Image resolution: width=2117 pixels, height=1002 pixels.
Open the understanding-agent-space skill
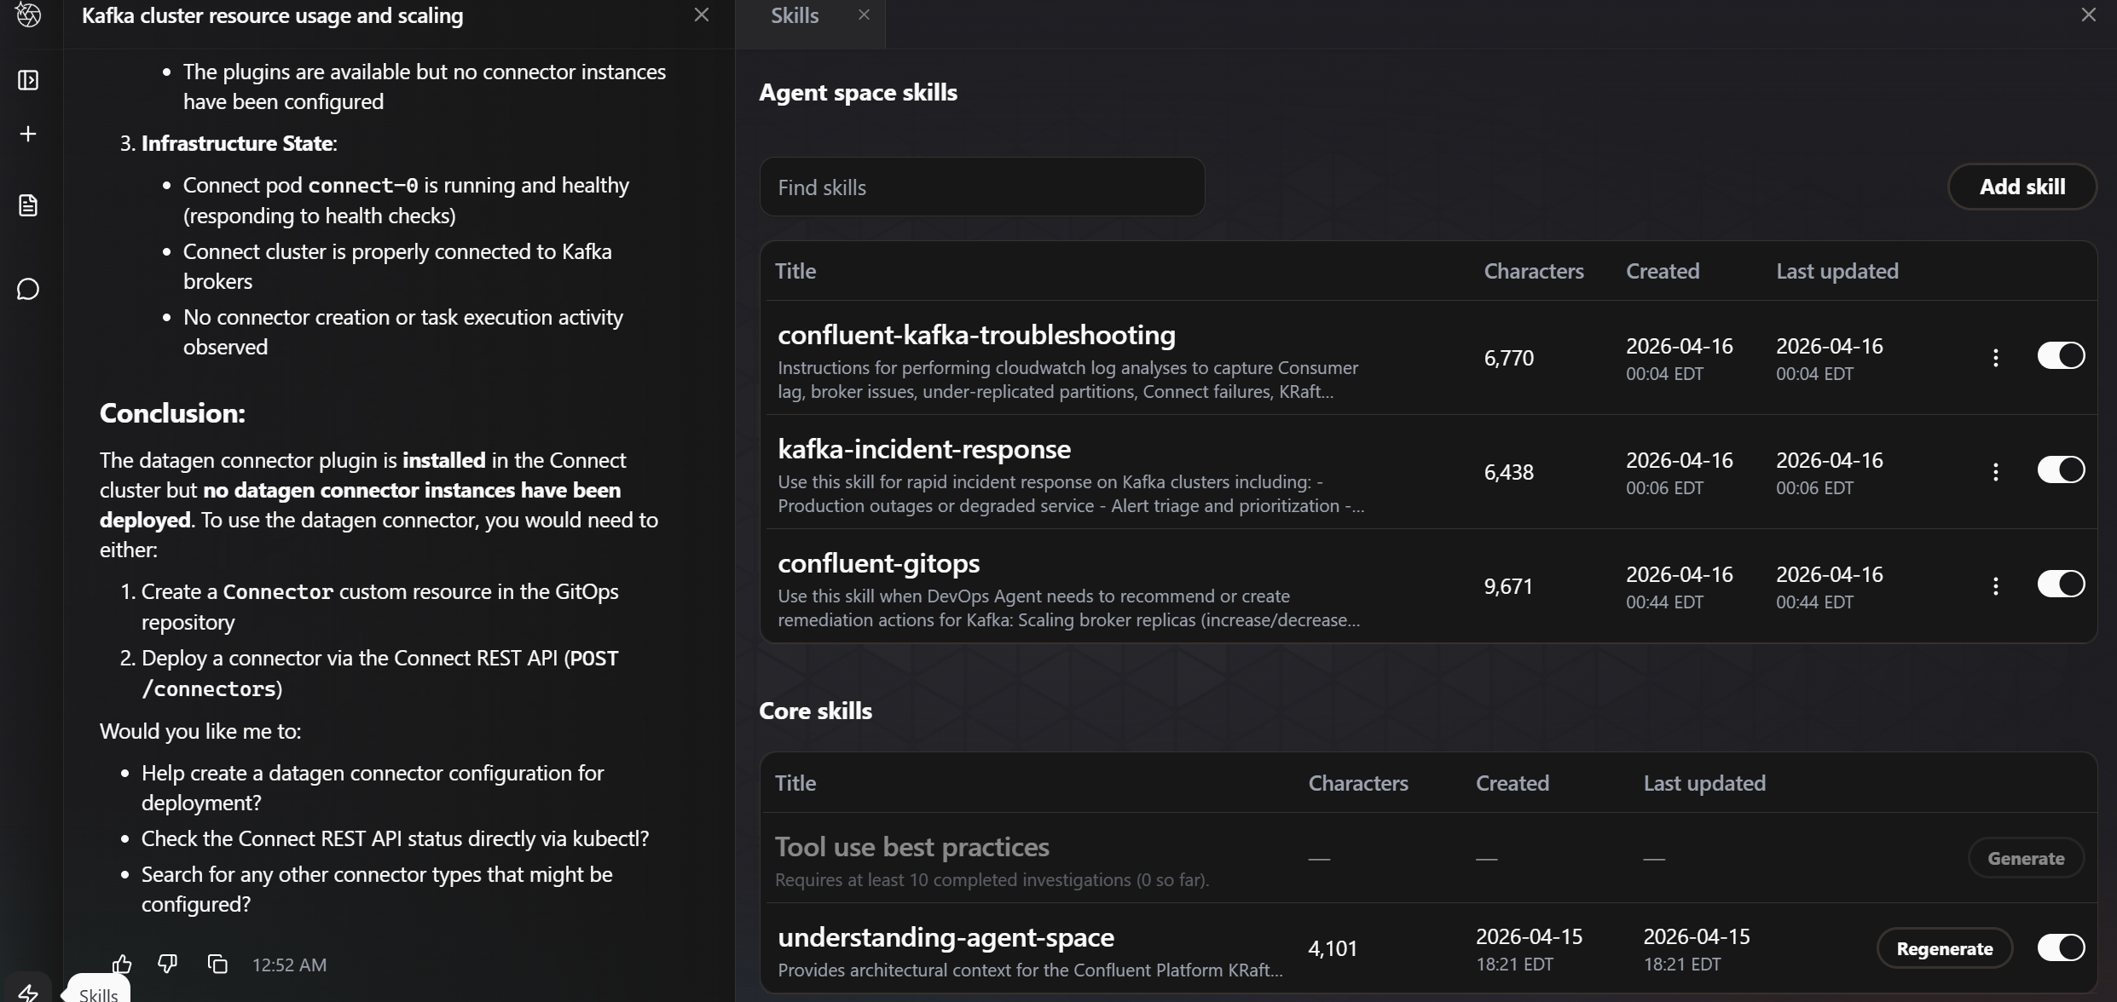coord(946,937)
